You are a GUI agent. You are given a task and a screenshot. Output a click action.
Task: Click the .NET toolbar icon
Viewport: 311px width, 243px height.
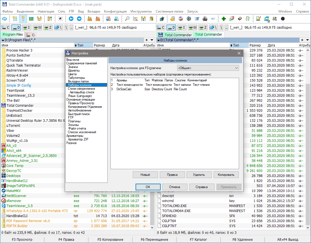(213, 19)
